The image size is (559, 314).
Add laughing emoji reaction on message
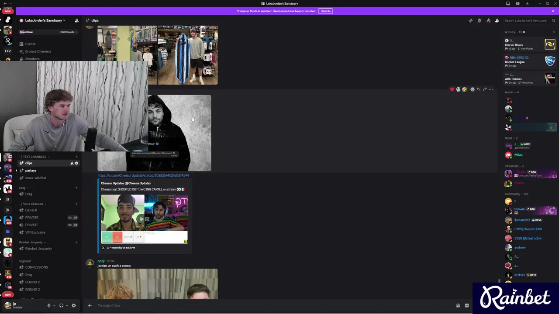(x=464, y=89)
